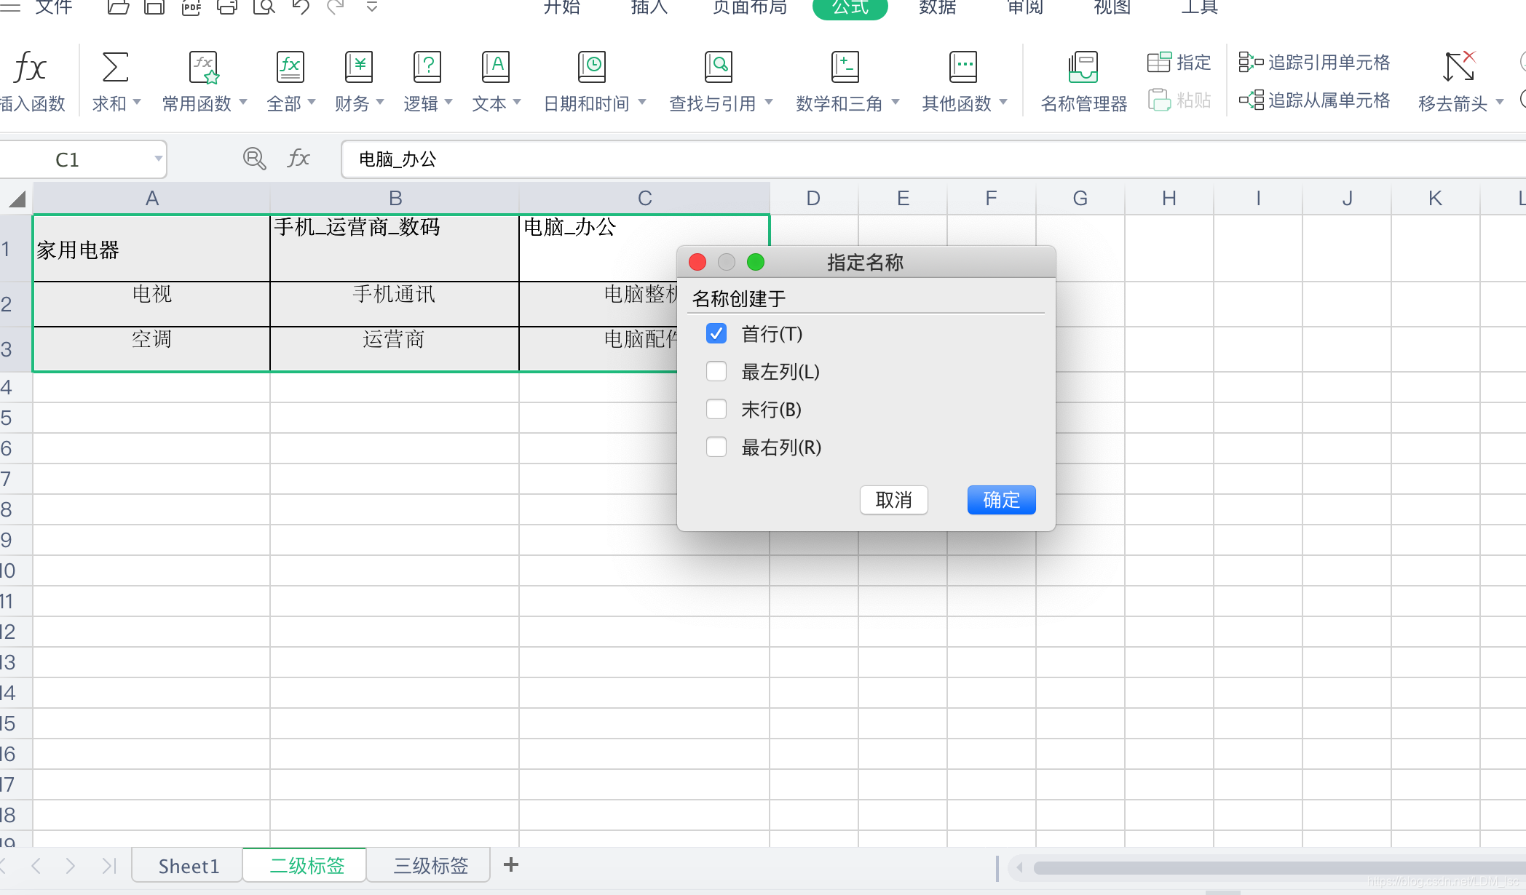Viewport: 1526px width, 895px height.
Task: Click the print preview icon
Action: pyautogui.click(x=264, y=7)
